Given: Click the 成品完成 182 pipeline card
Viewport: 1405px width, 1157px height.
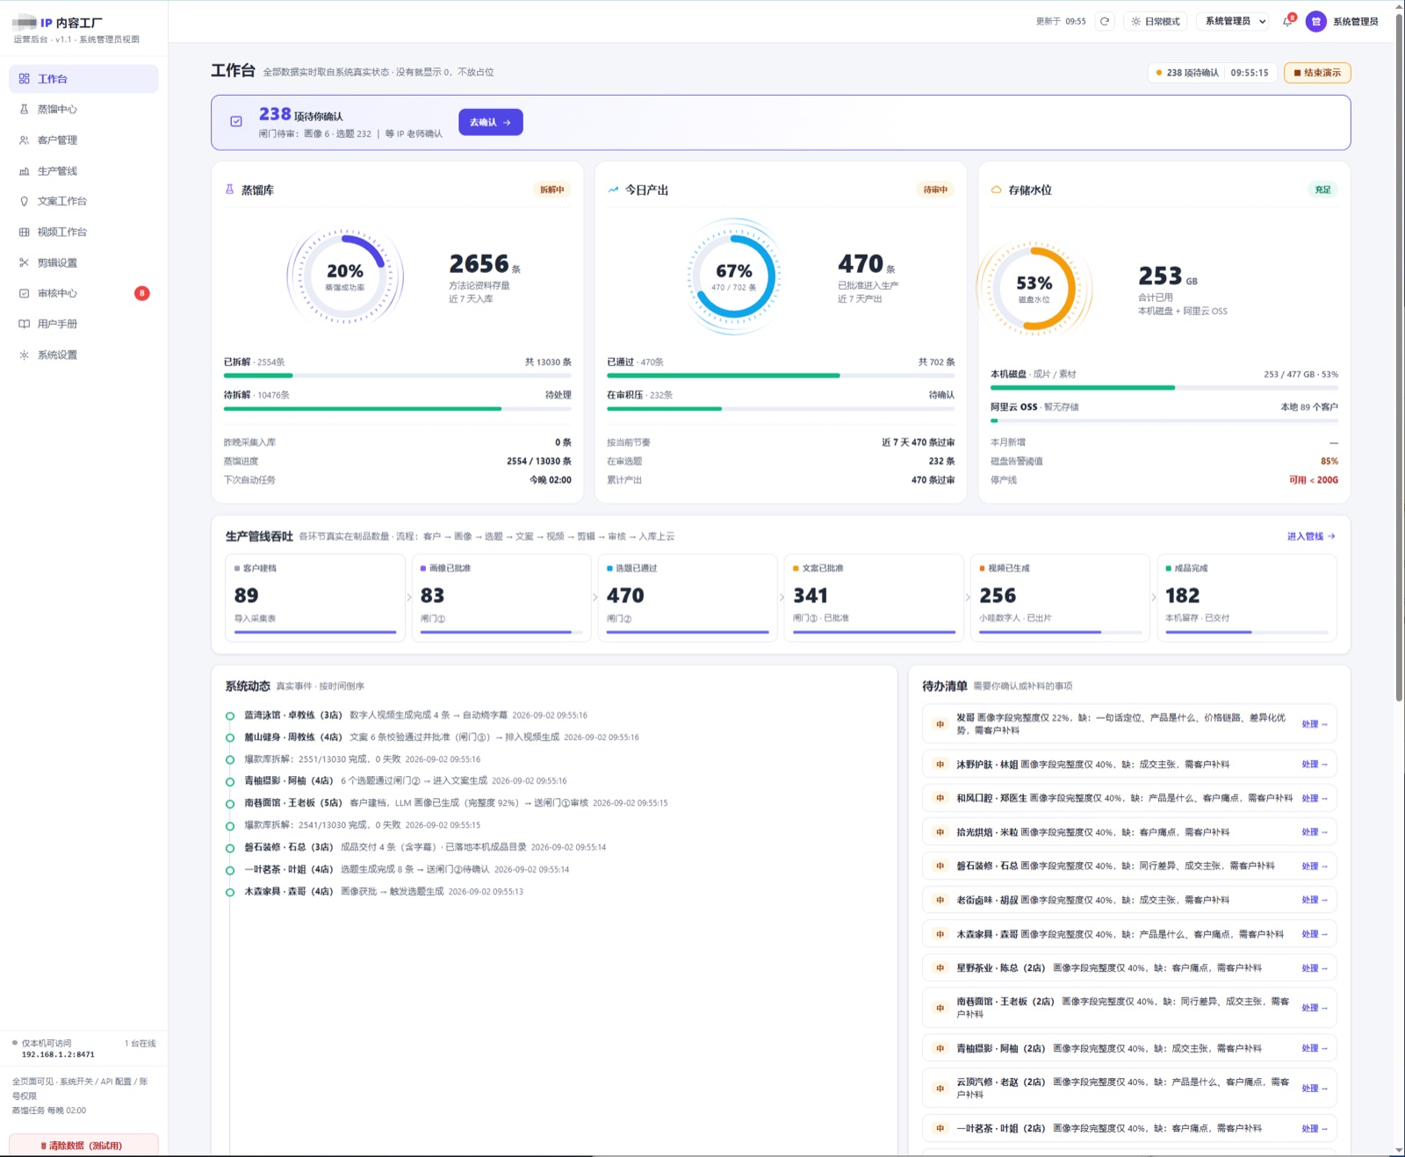Looking at the screenshot, I should [x=1247, y=598].
